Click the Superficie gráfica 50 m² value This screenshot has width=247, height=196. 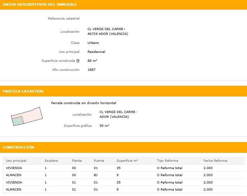104,126
